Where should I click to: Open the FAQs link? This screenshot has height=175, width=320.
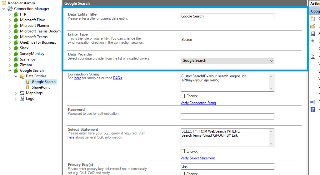click(117, 78)
